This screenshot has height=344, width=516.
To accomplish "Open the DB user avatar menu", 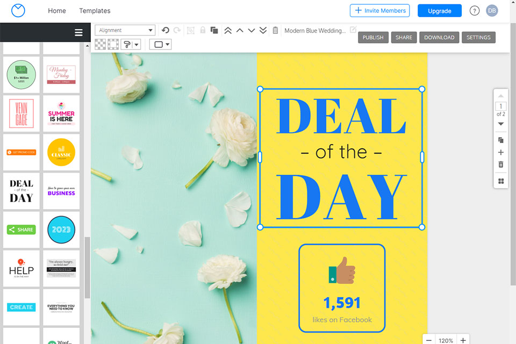I will pos(492,11).
